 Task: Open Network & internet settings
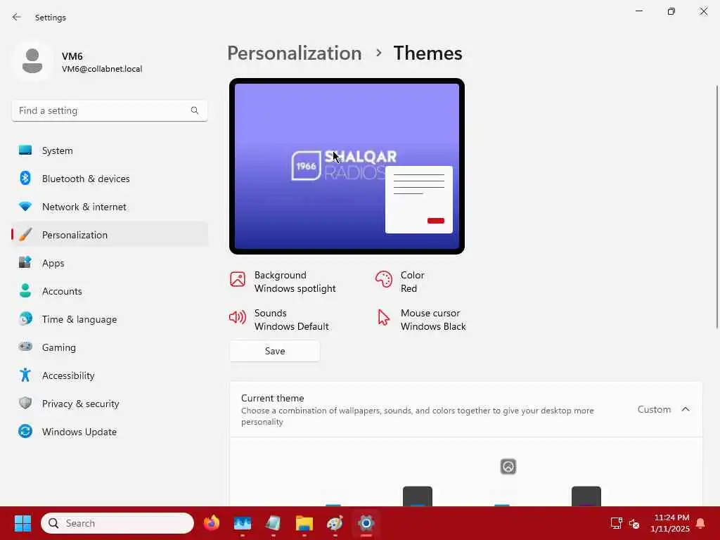click(x=109, y=207)
